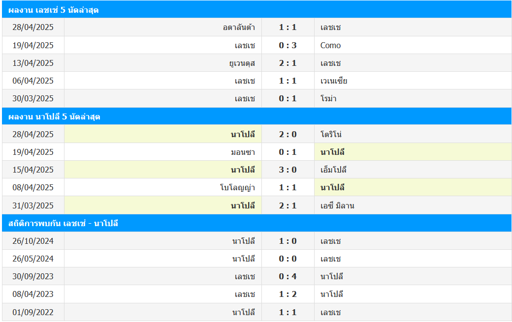The image size is (512, 322).
Task: Click date 28/04/2025 in โตริโน่ row
Action: 33,134
